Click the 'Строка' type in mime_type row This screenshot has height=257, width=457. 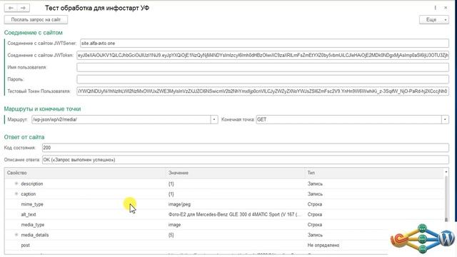(314, 204)
